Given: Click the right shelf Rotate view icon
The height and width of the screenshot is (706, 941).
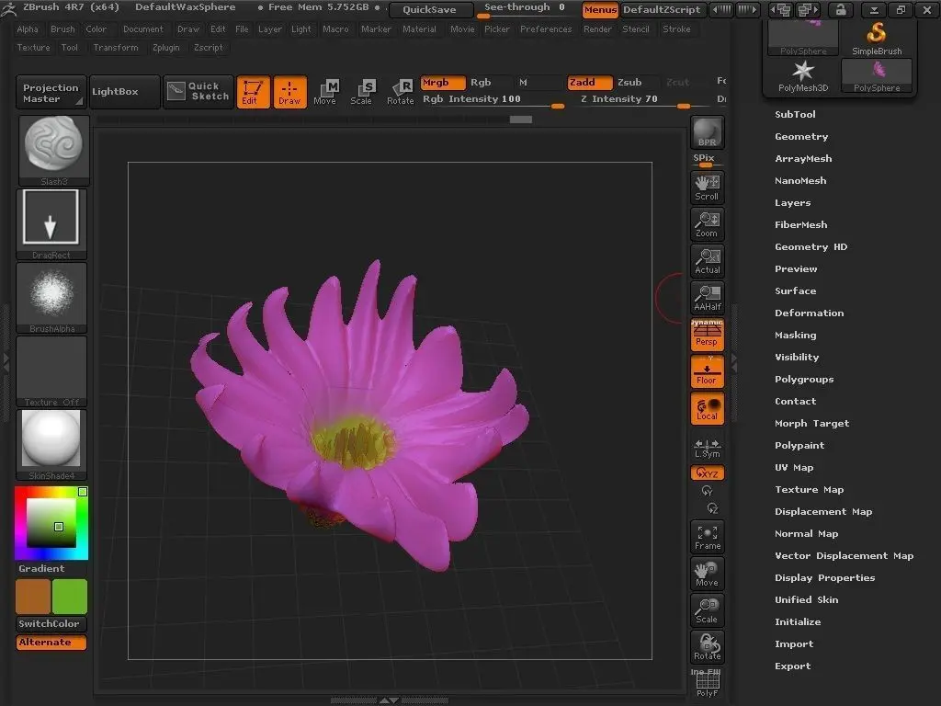Looking at the screenshot, I should 707,647.
